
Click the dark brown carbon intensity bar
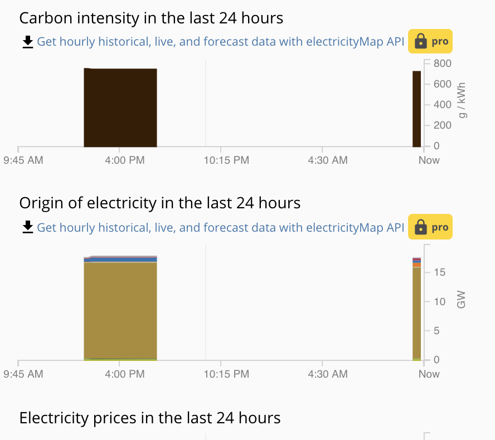[x=120, y=106]
